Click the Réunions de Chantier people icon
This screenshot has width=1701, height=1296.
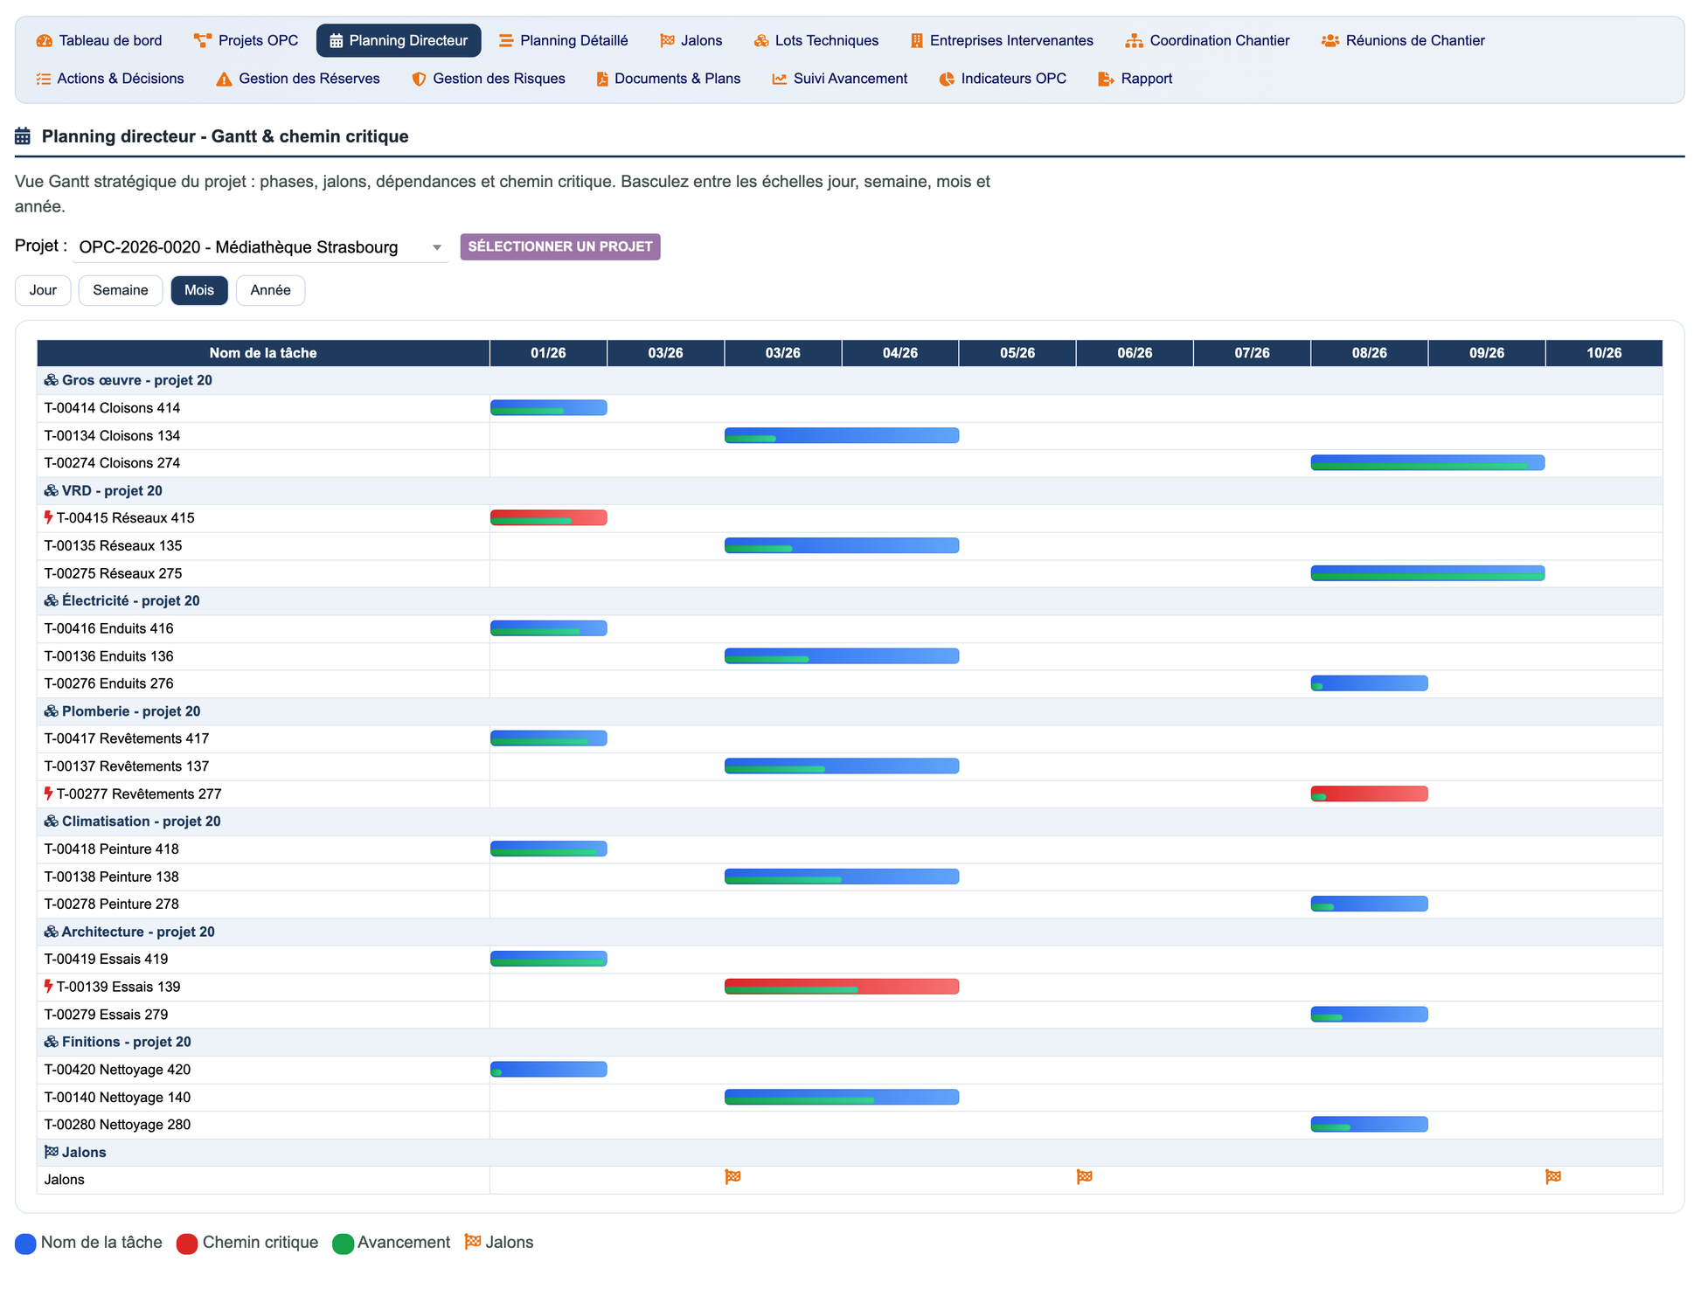1330,41
